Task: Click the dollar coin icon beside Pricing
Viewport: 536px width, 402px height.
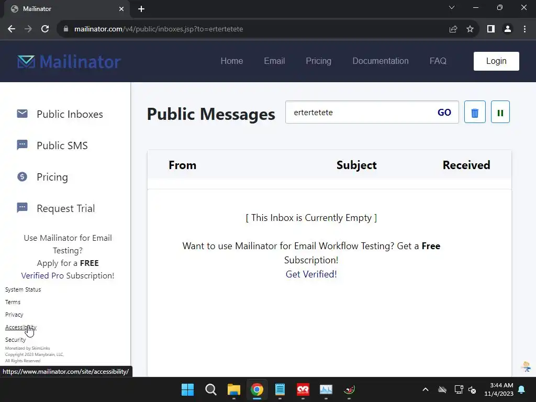Action: 22,176
